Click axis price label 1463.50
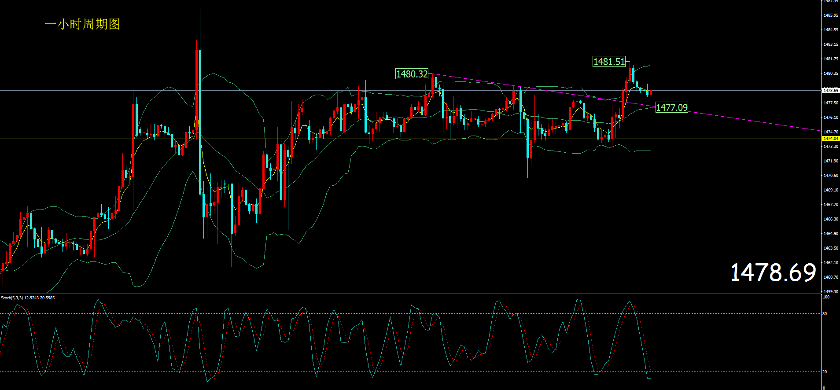This screenshot has height=390, width=840. 831,248
